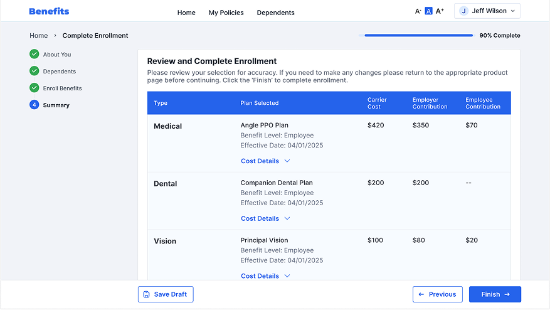550x310 pixels.
Task: Select the default font size A icon
Action: 429,11
